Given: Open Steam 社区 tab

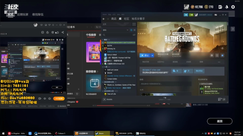Looking at the screenshot, I should click(127, 19).
